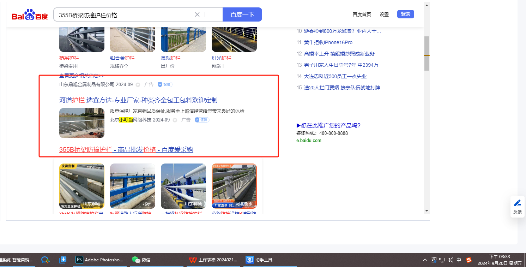Open 355B桥梁防撞护栏 百度爱采购 result
The height and width of the screenshot is (267, 526).
(x=126, y=150)
